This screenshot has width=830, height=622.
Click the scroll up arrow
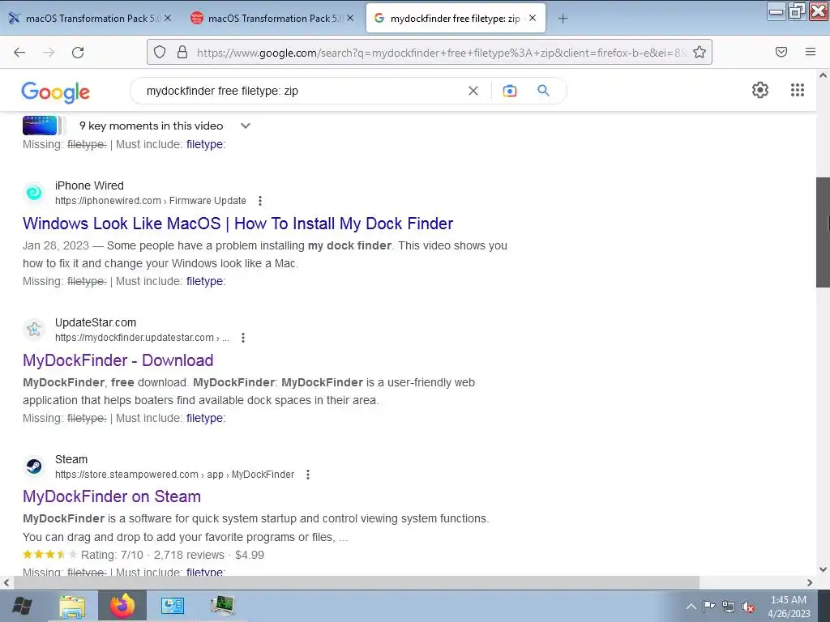[x=823, y=75]
